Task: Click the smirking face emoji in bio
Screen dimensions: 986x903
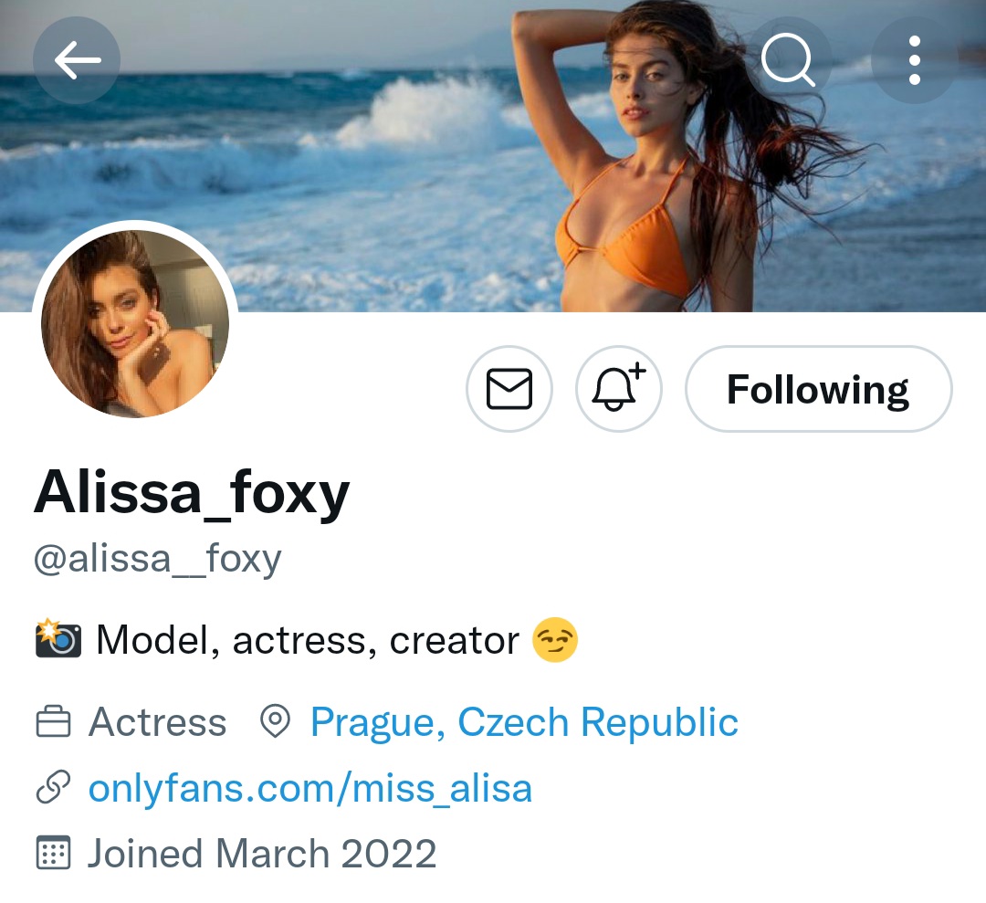Action: 555,640
